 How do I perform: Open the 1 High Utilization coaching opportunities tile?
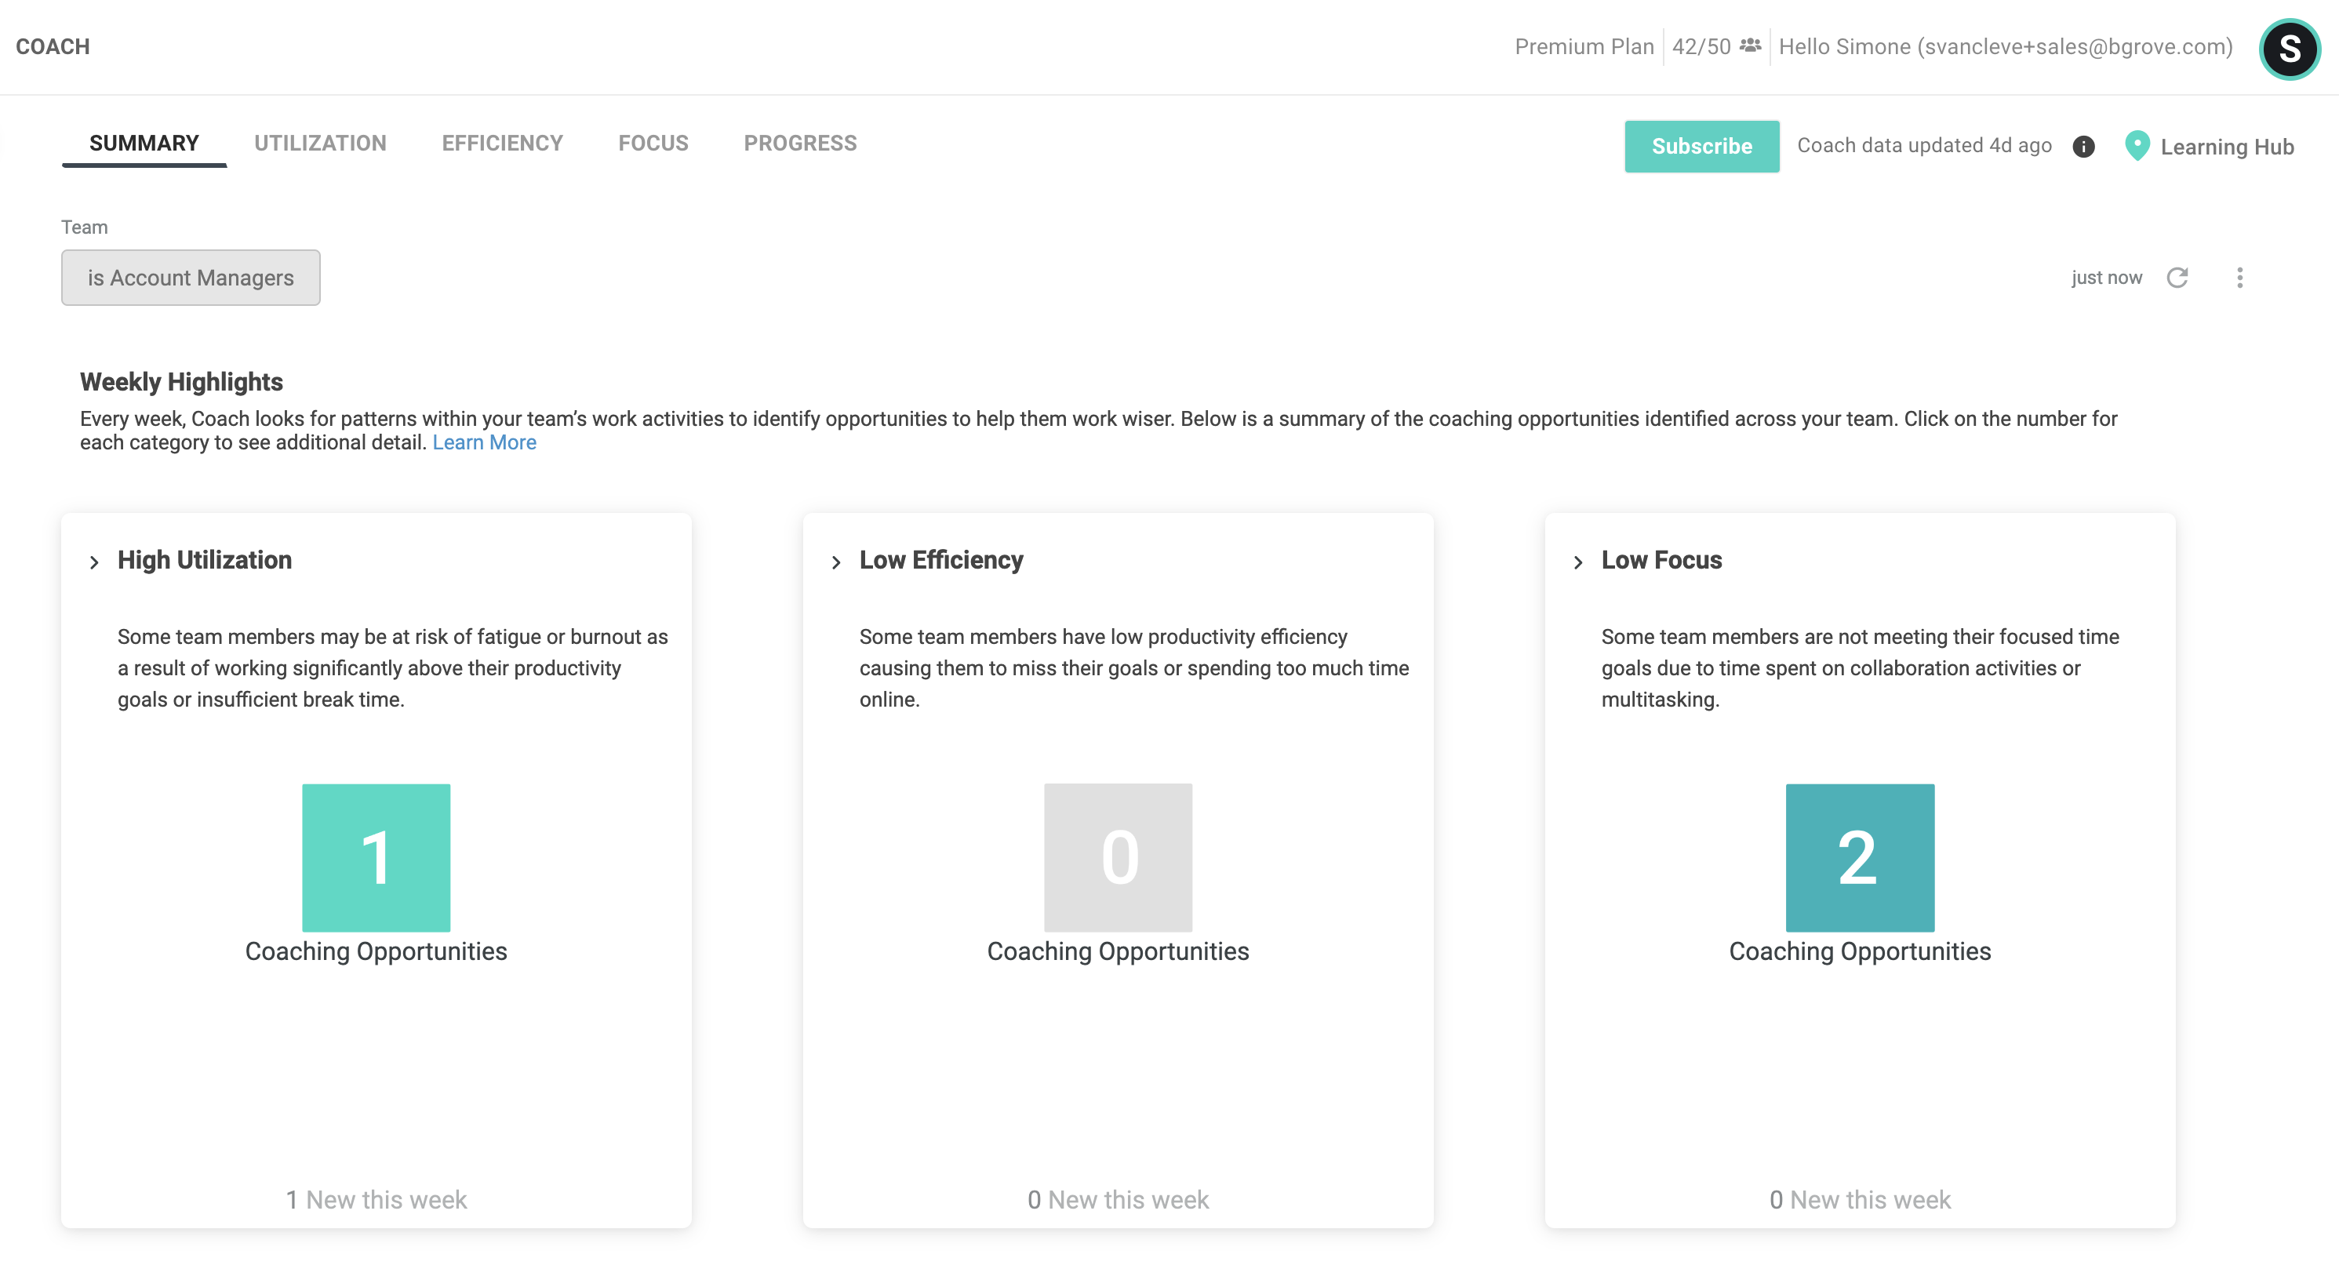376,858
